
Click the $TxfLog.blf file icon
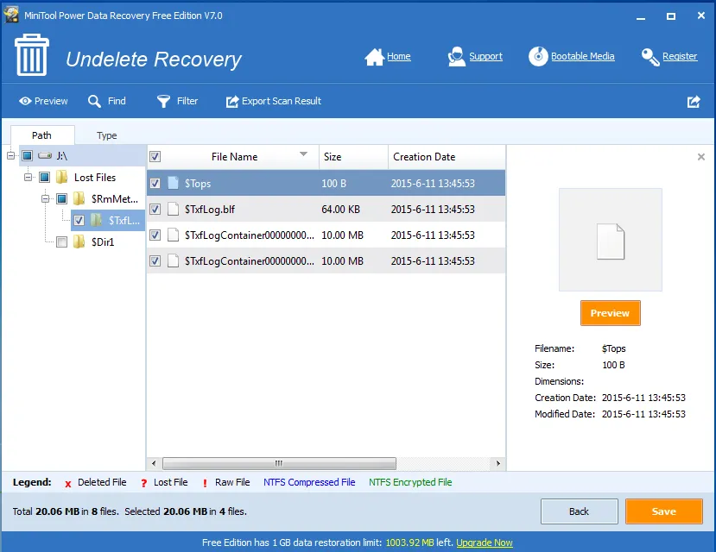(173, 210)
